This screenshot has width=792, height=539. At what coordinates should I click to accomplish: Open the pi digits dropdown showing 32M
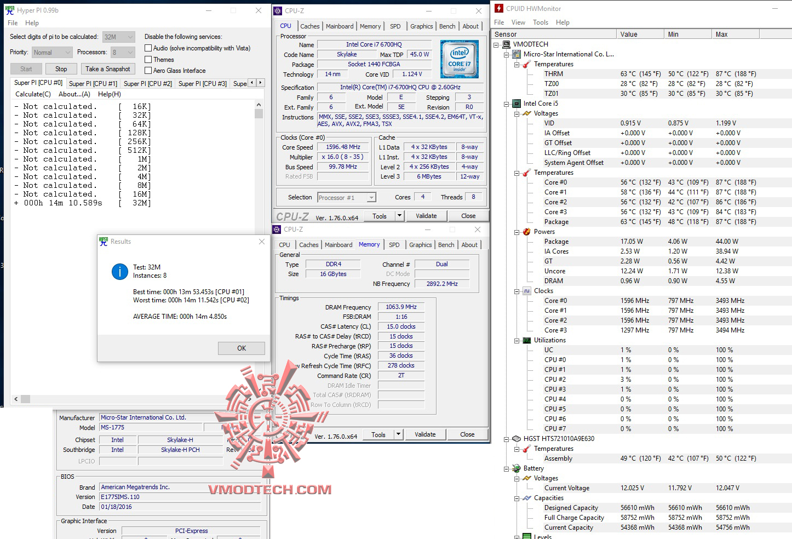(x=118, y=37)
